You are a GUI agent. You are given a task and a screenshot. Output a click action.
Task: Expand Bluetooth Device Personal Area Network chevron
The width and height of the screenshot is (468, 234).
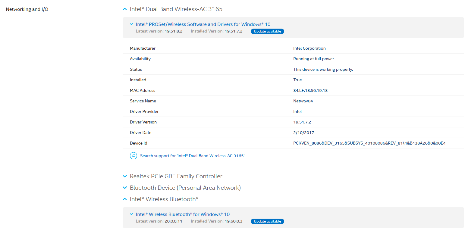click(125, 188)
